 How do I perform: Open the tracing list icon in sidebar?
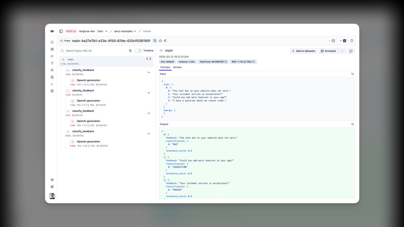[52, 56]
